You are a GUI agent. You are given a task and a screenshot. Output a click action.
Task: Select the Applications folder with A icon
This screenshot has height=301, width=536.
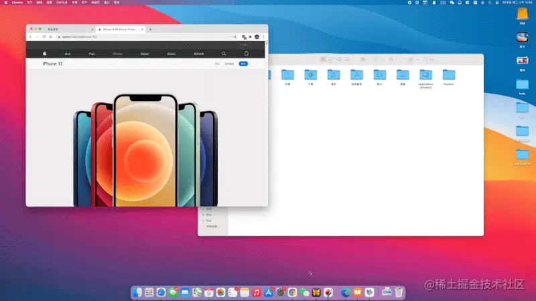(356, 77)
